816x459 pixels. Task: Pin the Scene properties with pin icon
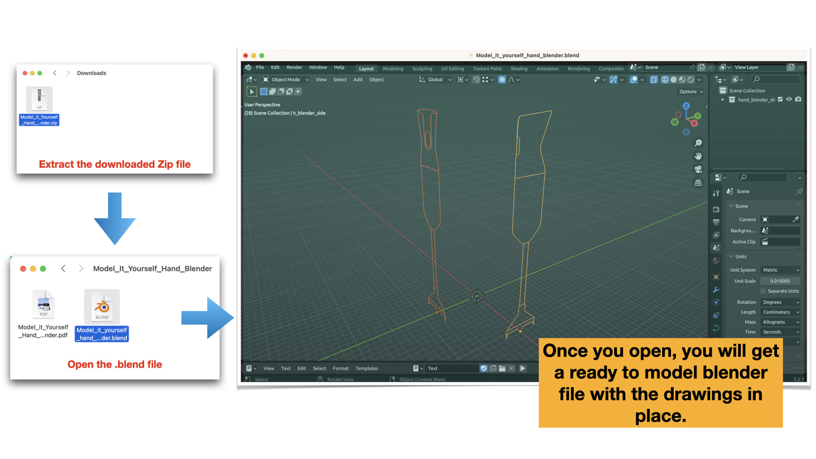click(799, 192)
